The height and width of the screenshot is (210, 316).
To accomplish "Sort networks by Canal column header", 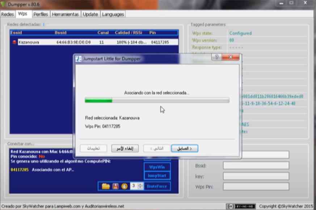I will 103,32.
